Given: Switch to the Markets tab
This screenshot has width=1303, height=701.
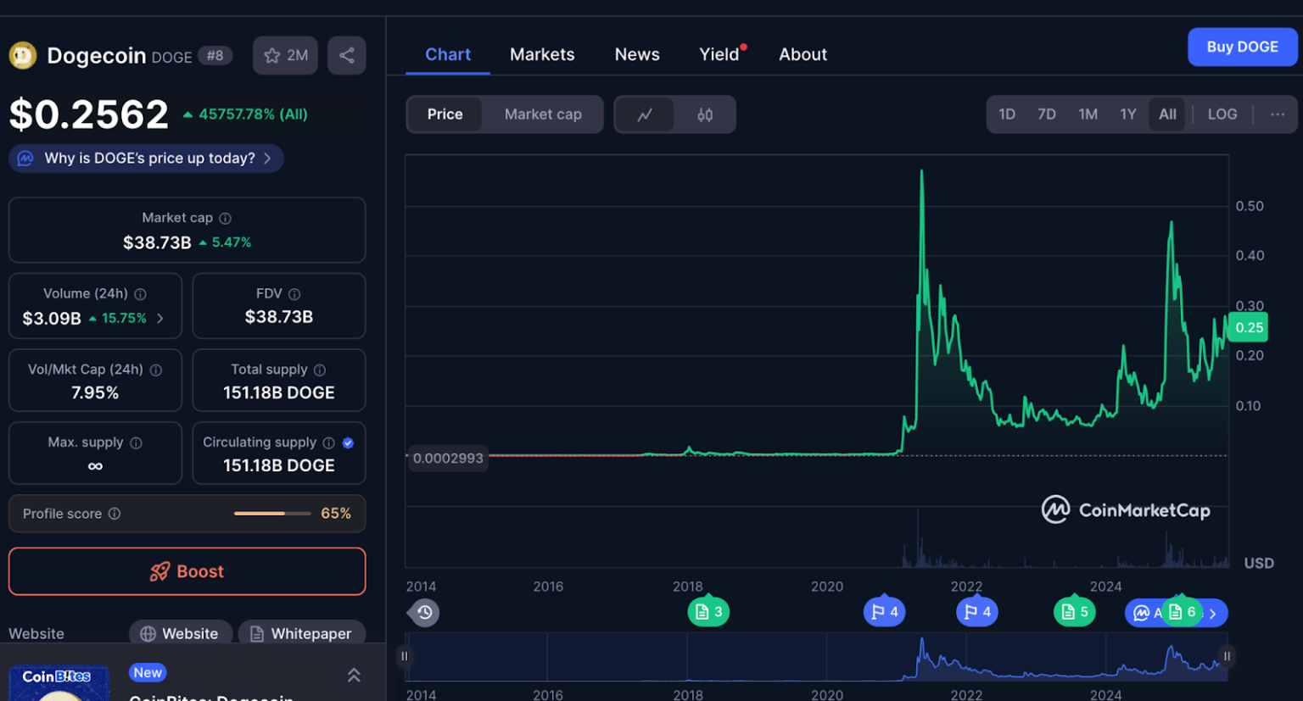Looking at the screenshot, I should [542, 53].
